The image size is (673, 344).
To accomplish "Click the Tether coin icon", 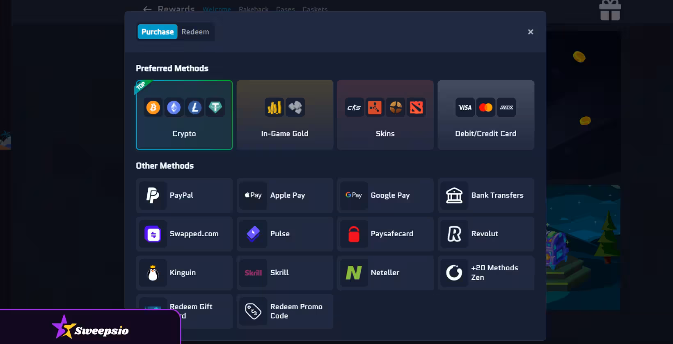I will click(x=215, y=108).
